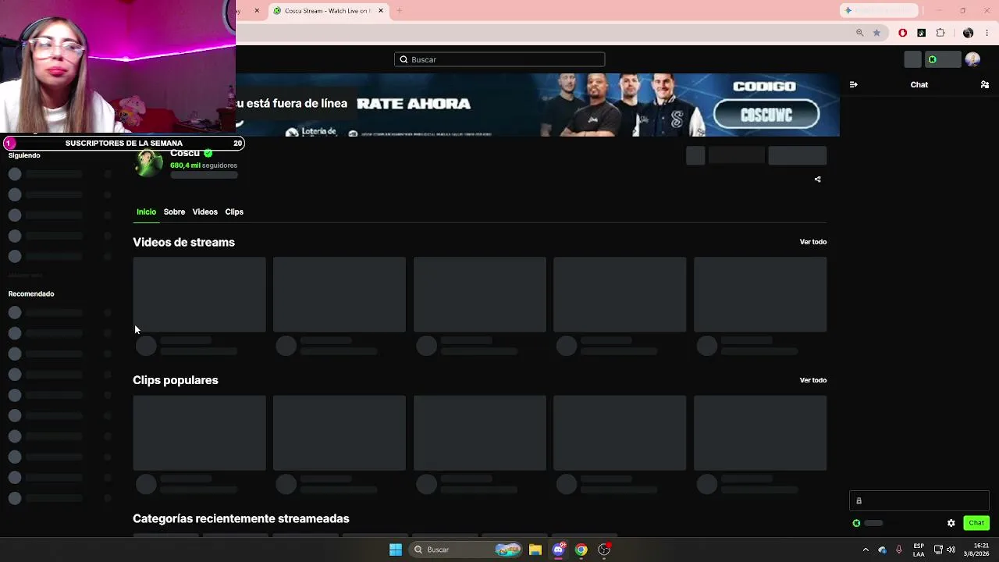This screenshot has width=999, height=562.
Task: Switch the ESP LAA keyboard language indicator
Action: (x=919, y=550)
